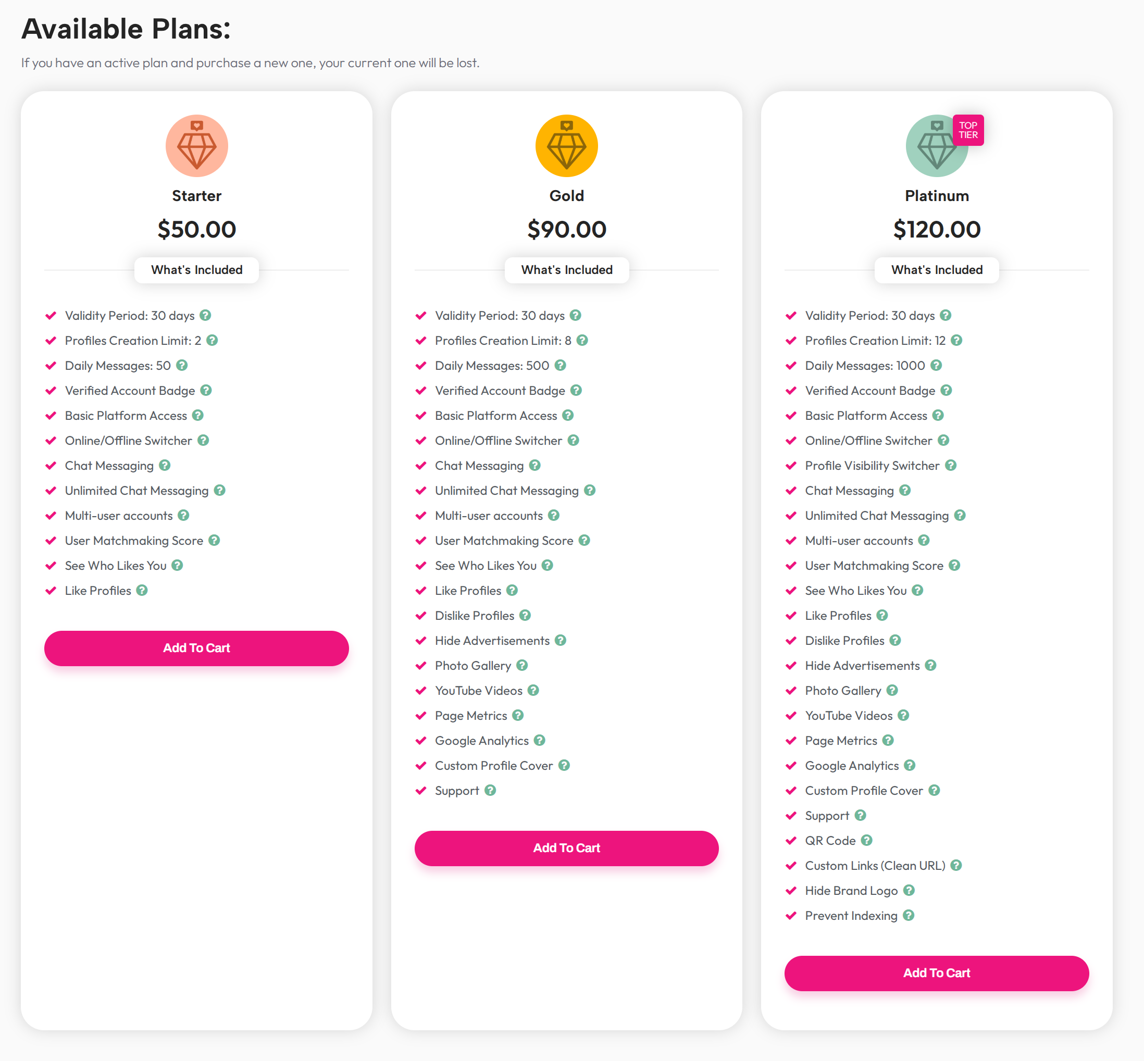Click help icon beside Starter See Who Likes You
The height and width of the screenshot is (1061, 1144).
(178, 565)
